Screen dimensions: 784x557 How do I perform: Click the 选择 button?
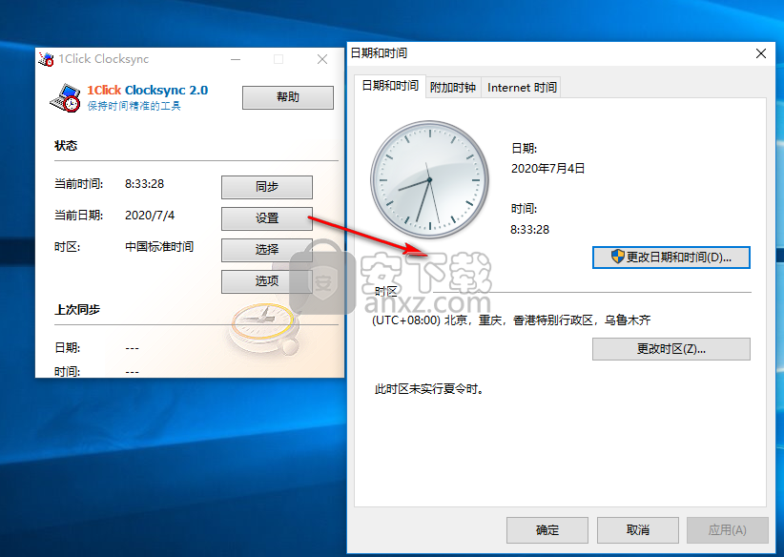point(267,250)
